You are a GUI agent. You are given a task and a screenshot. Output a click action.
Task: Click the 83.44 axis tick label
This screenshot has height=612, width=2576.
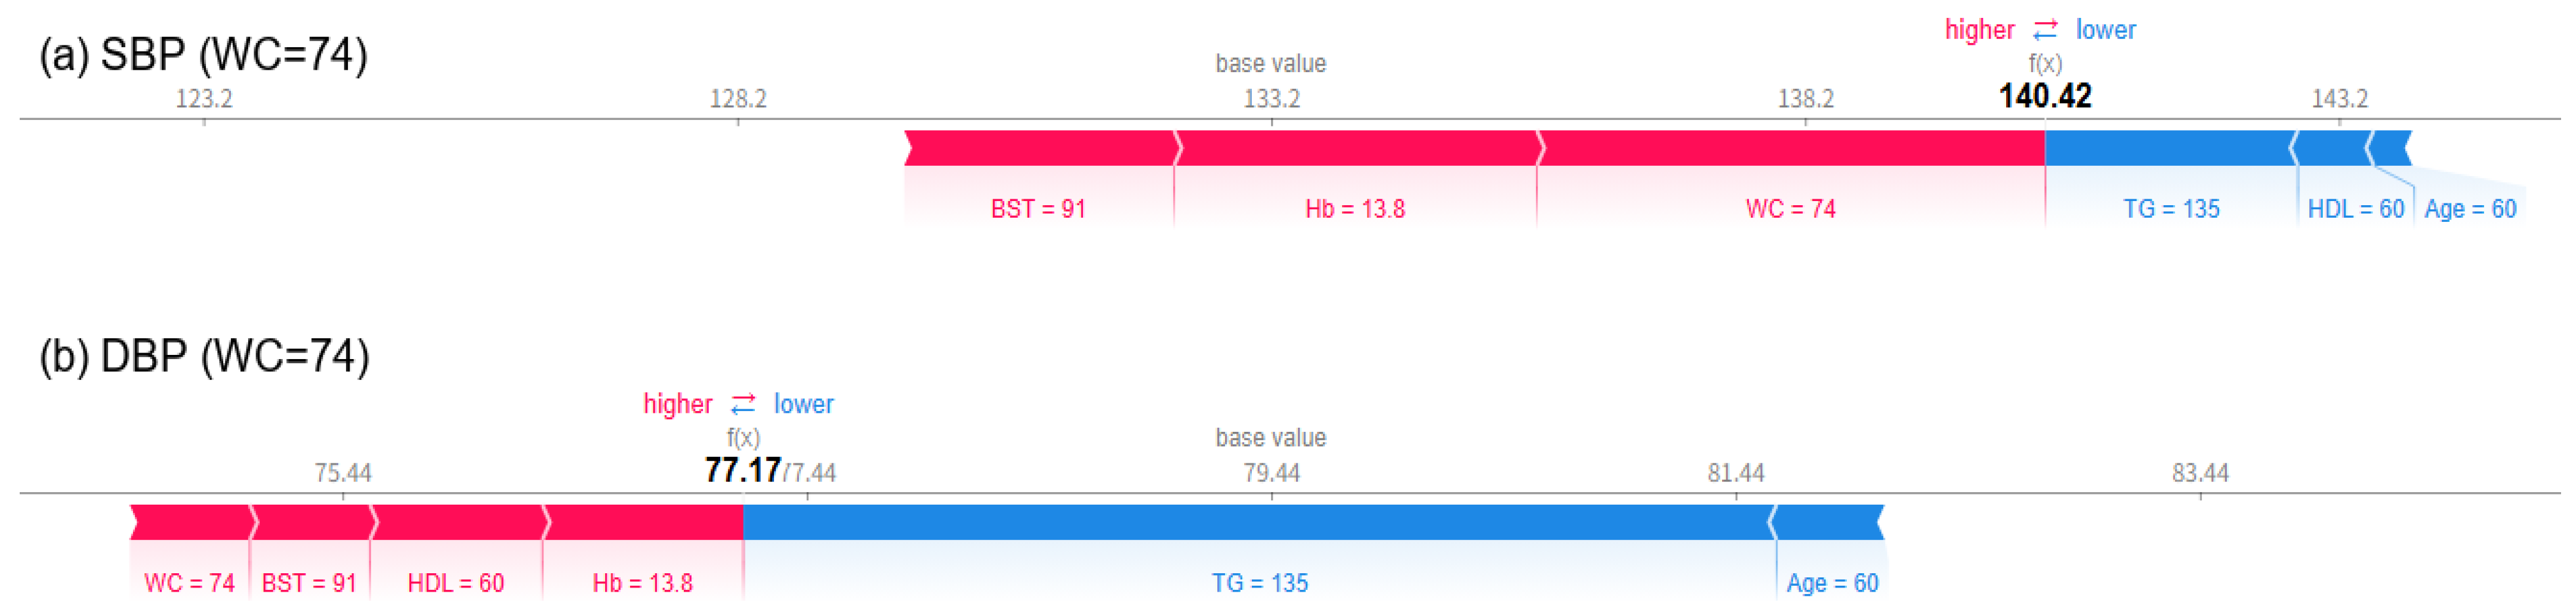(x=2200, y=473)
